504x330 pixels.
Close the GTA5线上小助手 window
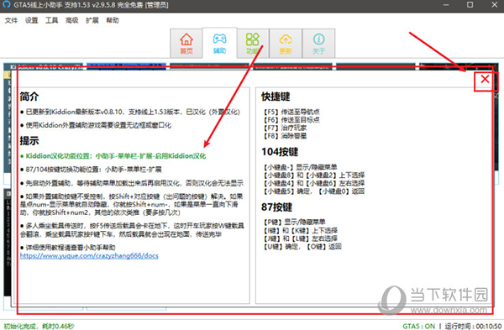pyautogui.click(x=495, y=5)
